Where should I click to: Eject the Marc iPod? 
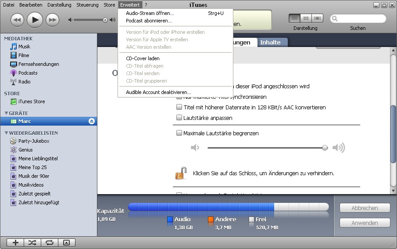(x=92, y=121)
